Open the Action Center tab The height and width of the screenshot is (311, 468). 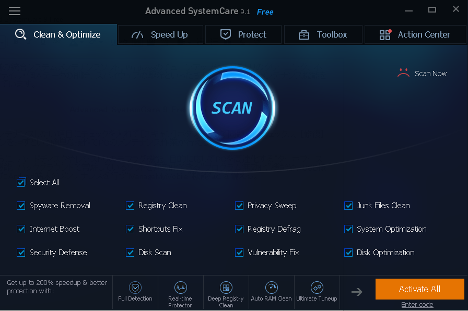(415, 34)
